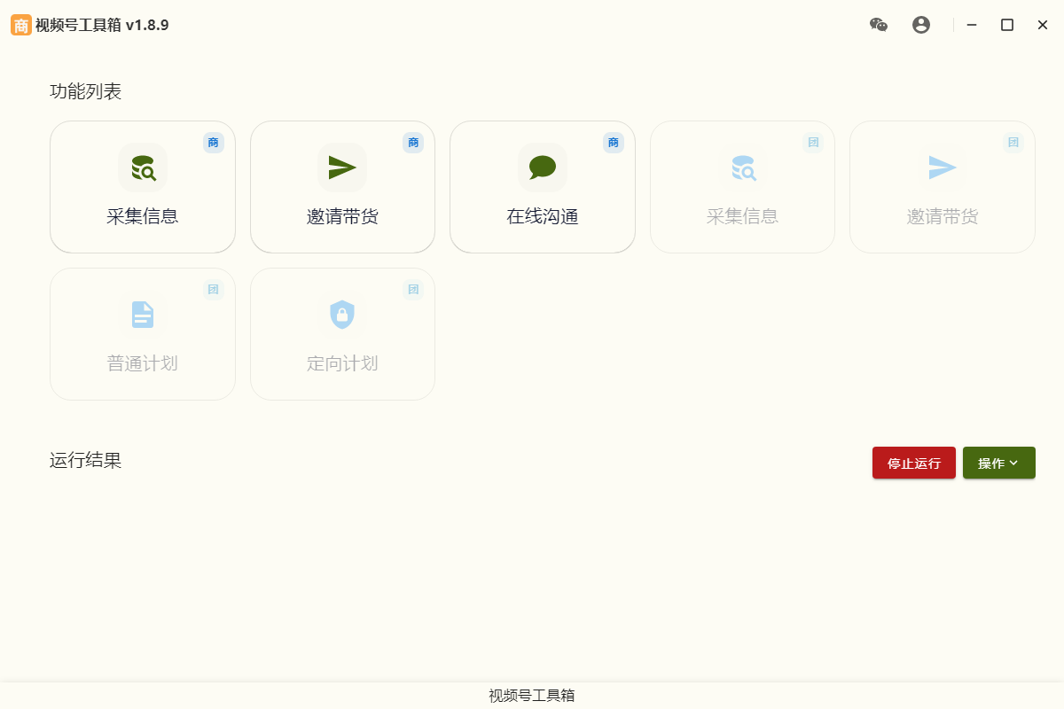Click the light blue paper plane on the 团 邀请带货 card
The width and height of the screenshot is (1064, 709).
[943, 168]
